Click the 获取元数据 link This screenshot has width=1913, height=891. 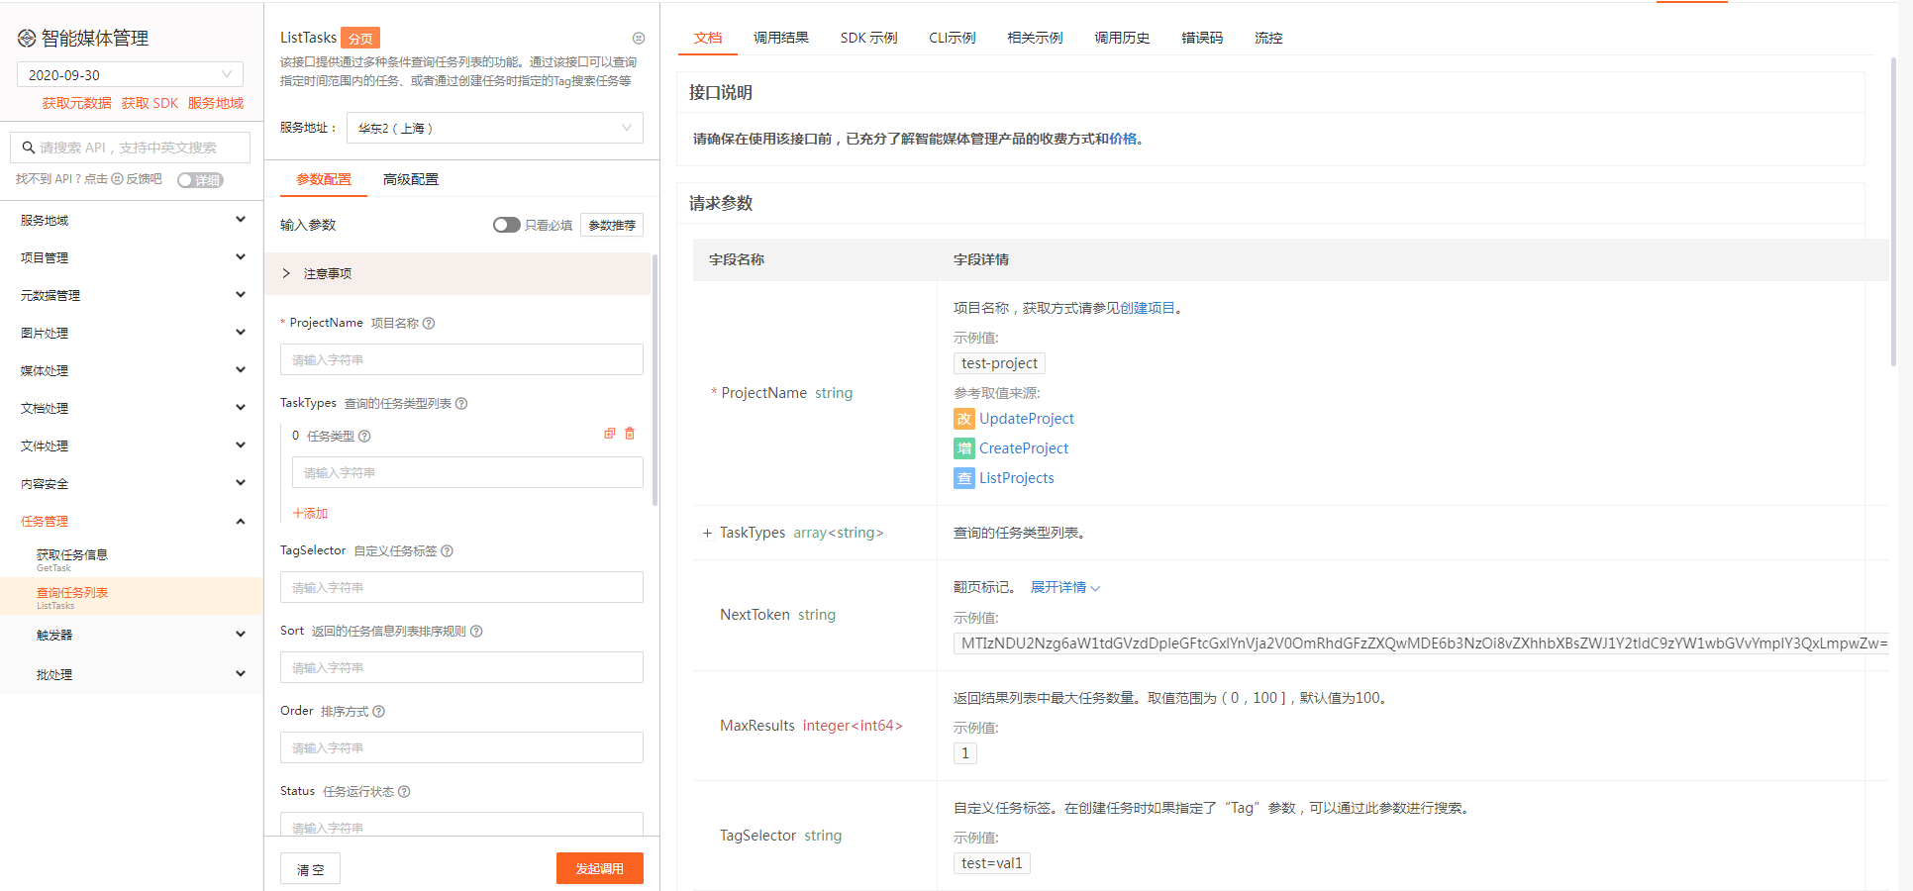76,103
